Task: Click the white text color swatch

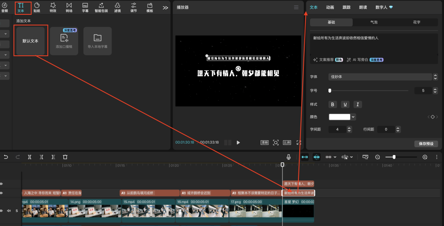Action: [x=340, y=117]
